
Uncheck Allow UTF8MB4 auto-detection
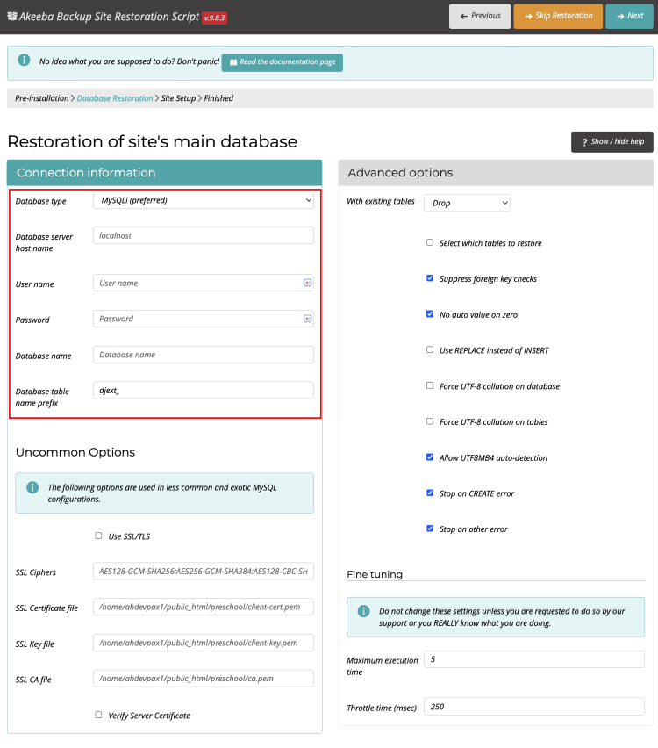tap(430, 457)
